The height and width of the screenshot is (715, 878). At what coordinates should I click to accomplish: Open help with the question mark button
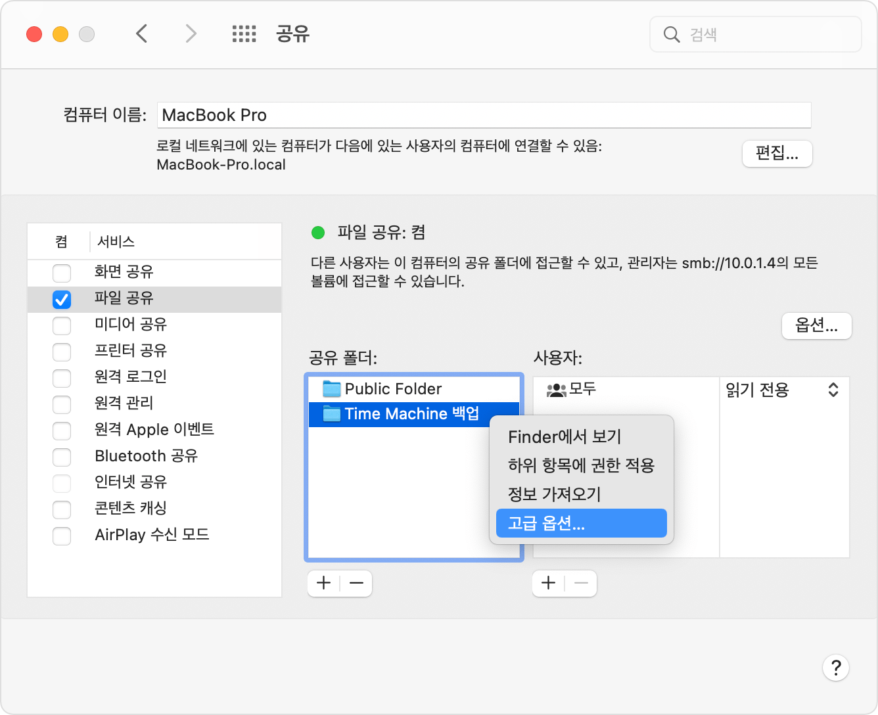point(836,668)
